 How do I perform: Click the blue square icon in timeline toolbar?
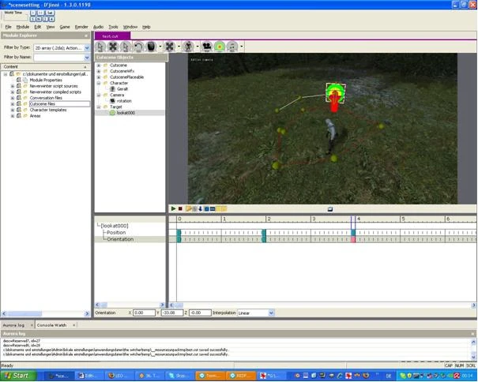(x=206, y=208)
